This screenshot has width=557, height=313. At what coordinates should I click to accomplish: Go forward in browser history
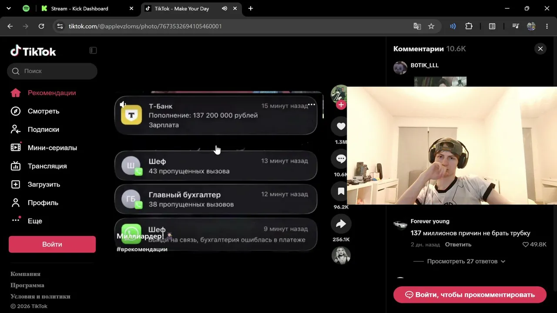pyautogui.click(x=26, y=26)
